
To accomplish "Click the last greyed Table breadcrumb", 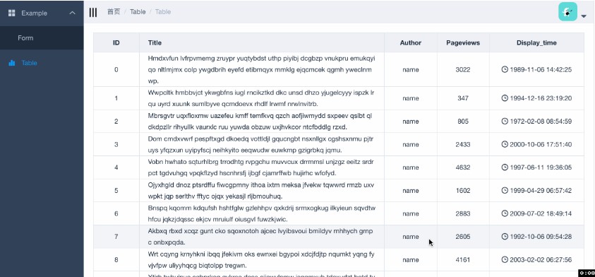I will point(163,12).
